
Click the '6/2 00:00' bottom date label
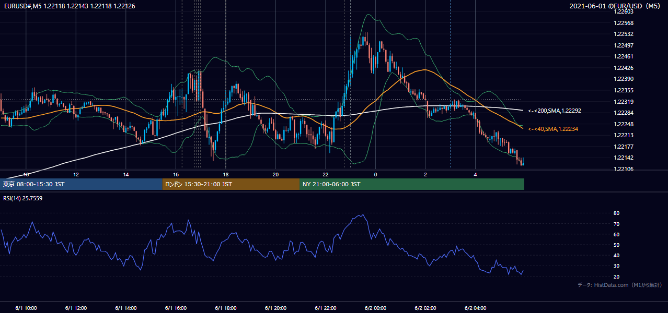[375, 308]
